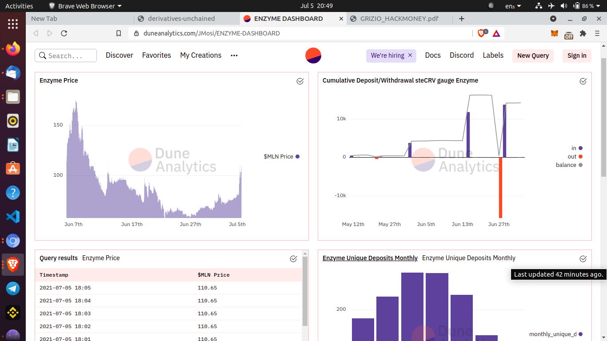Open the clock and calendar panel
The height and width of the screenshot is (341, 607).
tap(316, 6)
